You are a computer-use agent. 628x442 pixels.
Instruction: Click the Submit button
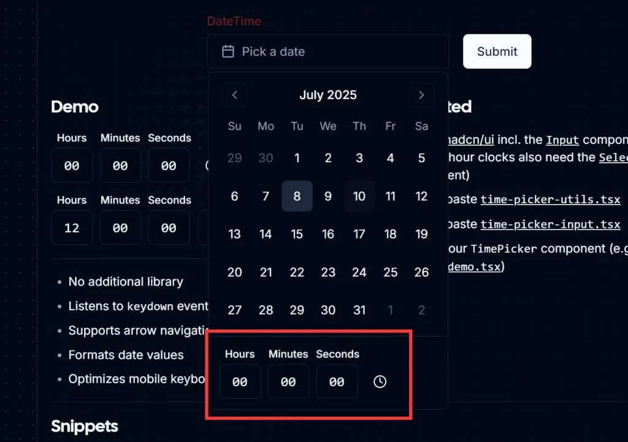[497, 51]
